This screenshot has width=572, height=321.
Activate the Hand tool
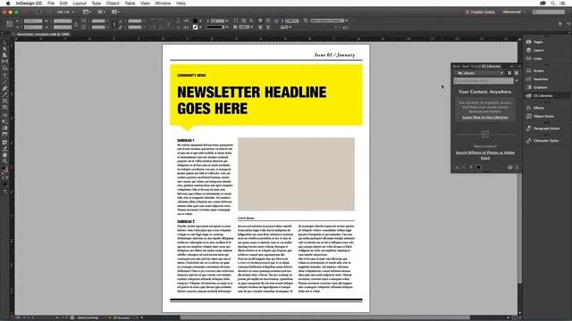(x=4, y=154)
